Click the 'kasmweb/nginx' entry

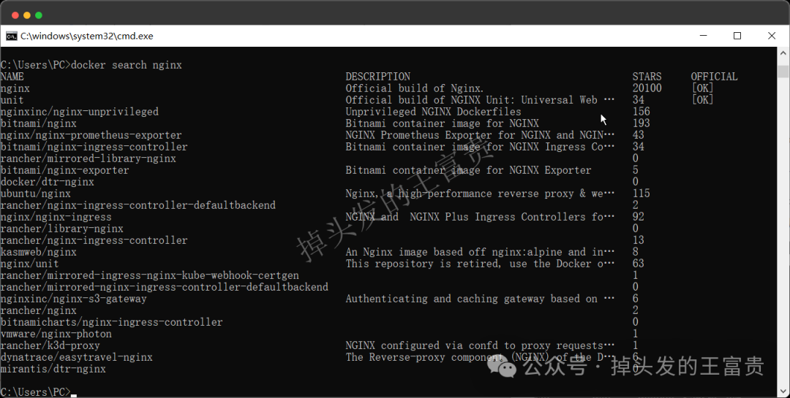[39, 252]
